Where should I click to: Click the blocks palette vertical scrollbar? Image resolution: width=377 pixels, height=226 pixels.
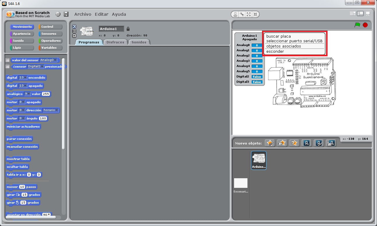tap(63, 104)
